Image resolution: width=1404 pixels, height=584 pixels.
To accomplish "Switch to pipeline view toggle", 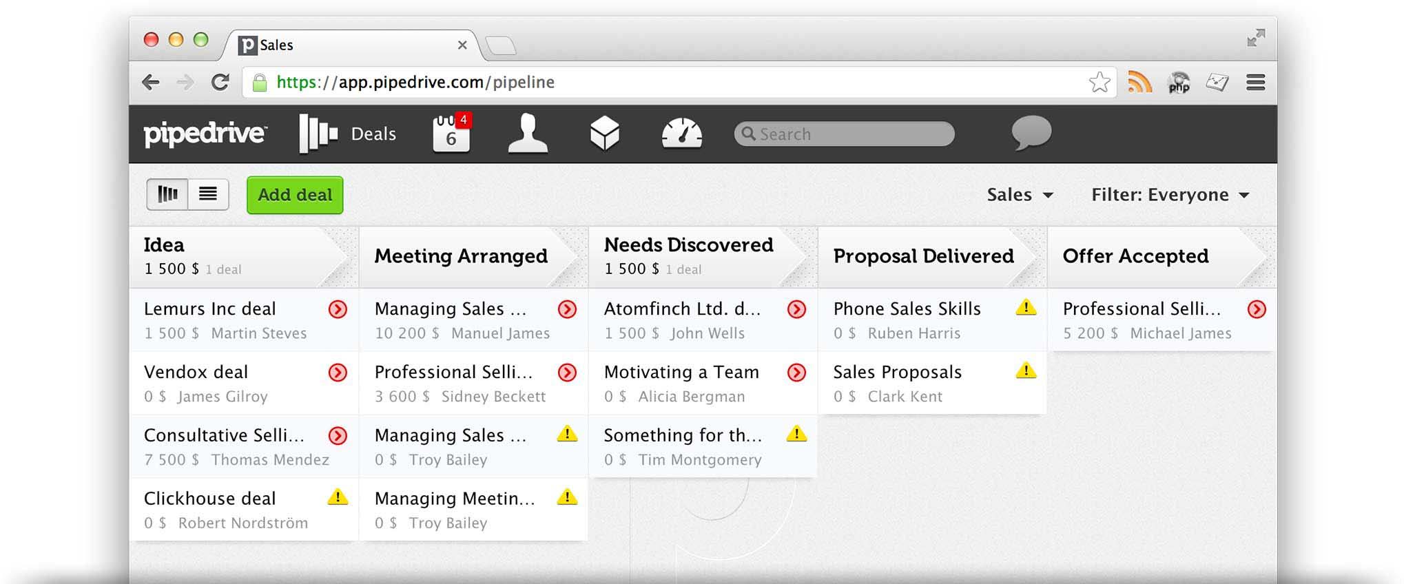I will pyautogui.click(x=167, y=194).
